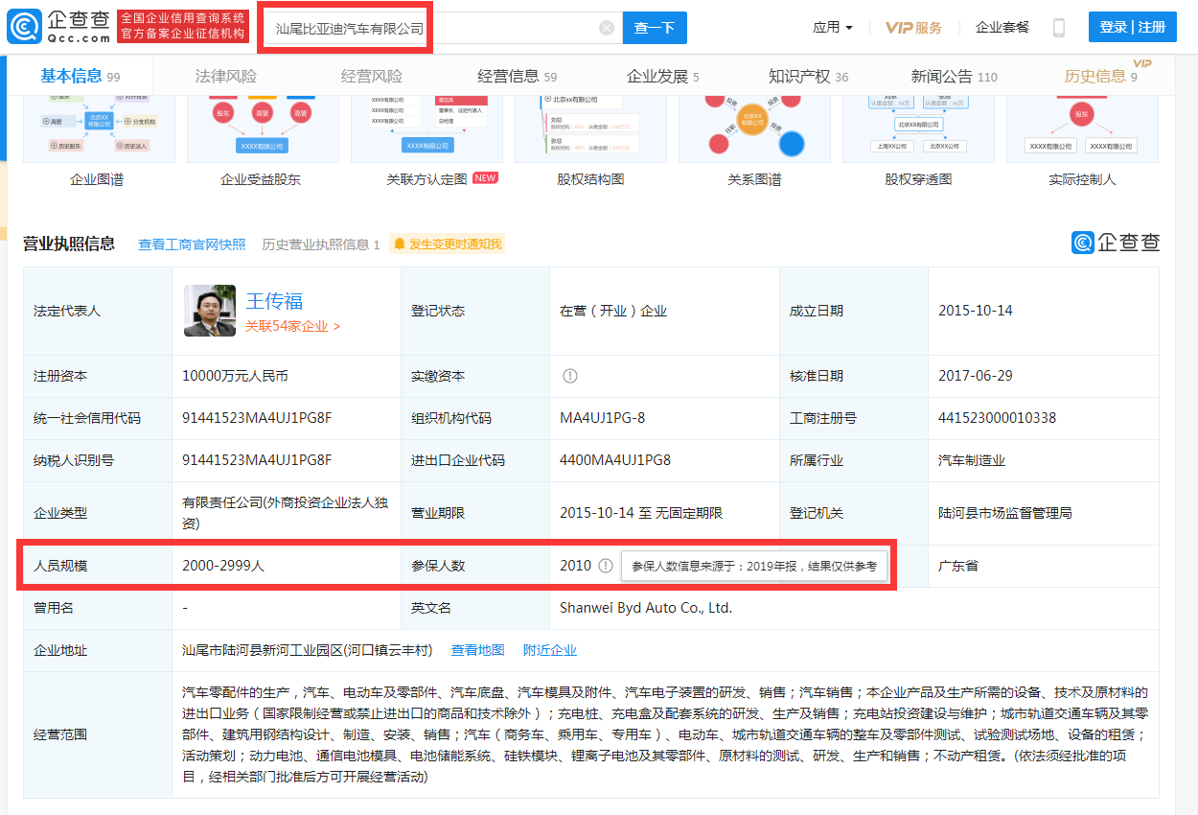Click the 在营（开业）企业 status value
The width and height of the screenshot is (1198, 815).
(613, 311)
